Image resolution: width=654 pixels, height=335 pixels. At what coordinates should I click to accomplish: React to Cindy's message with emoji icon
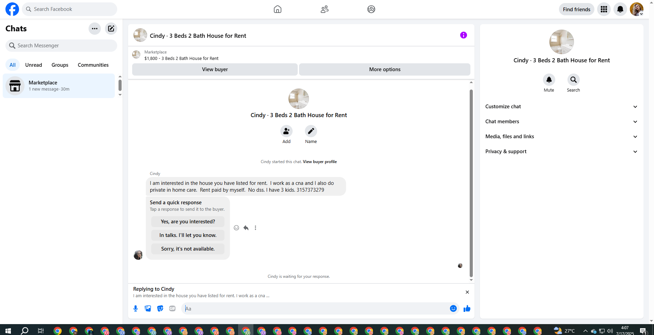point(236,228)
